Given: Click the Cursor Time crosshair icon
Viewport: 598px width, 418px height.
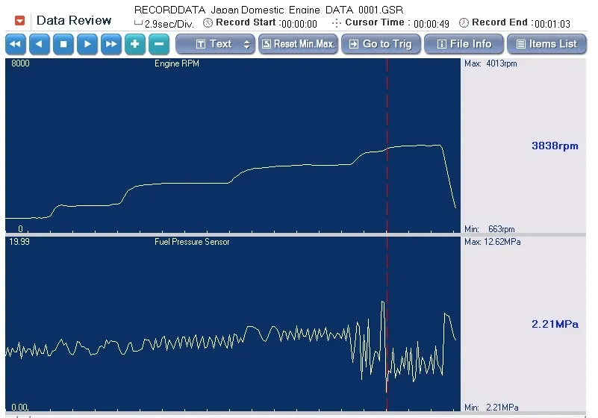Looking at the screenshot, I should coord(337,23).
